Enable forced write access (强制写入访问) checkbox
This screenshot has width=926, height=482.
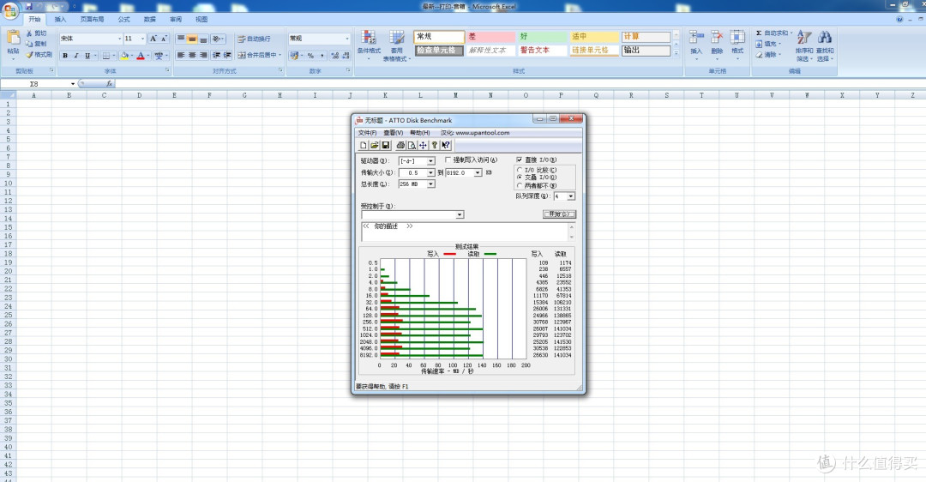click(448, 160)
